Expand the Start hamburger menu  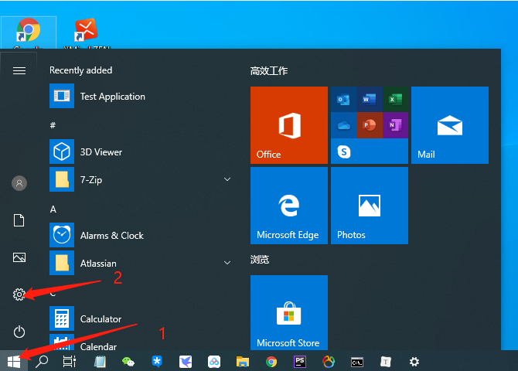tap(19, 70)
